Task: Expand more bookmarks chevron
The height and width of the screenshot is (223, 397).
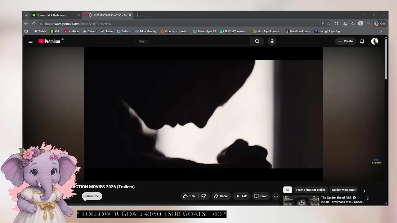Action: coord(381,31)
